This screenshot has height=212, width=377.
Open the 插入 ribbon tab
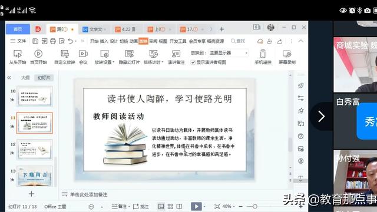point(104,41)
